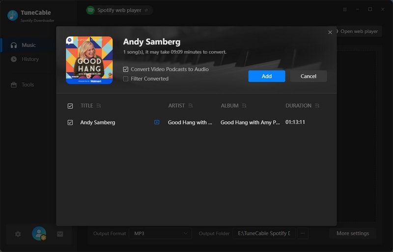This screenshot has width=393, height=252.
Task: Open the Tools sidebar tab
Action: (28, 85)
